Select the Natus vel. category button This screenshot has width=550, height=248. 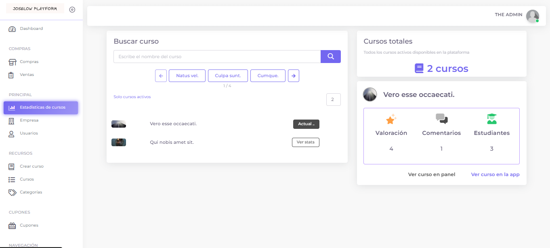187,76
